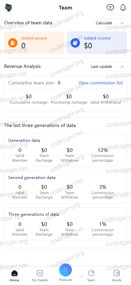131x285 pixels.
Task: Open Team pie icon in bottom bar
Action: tap(91, 273)
